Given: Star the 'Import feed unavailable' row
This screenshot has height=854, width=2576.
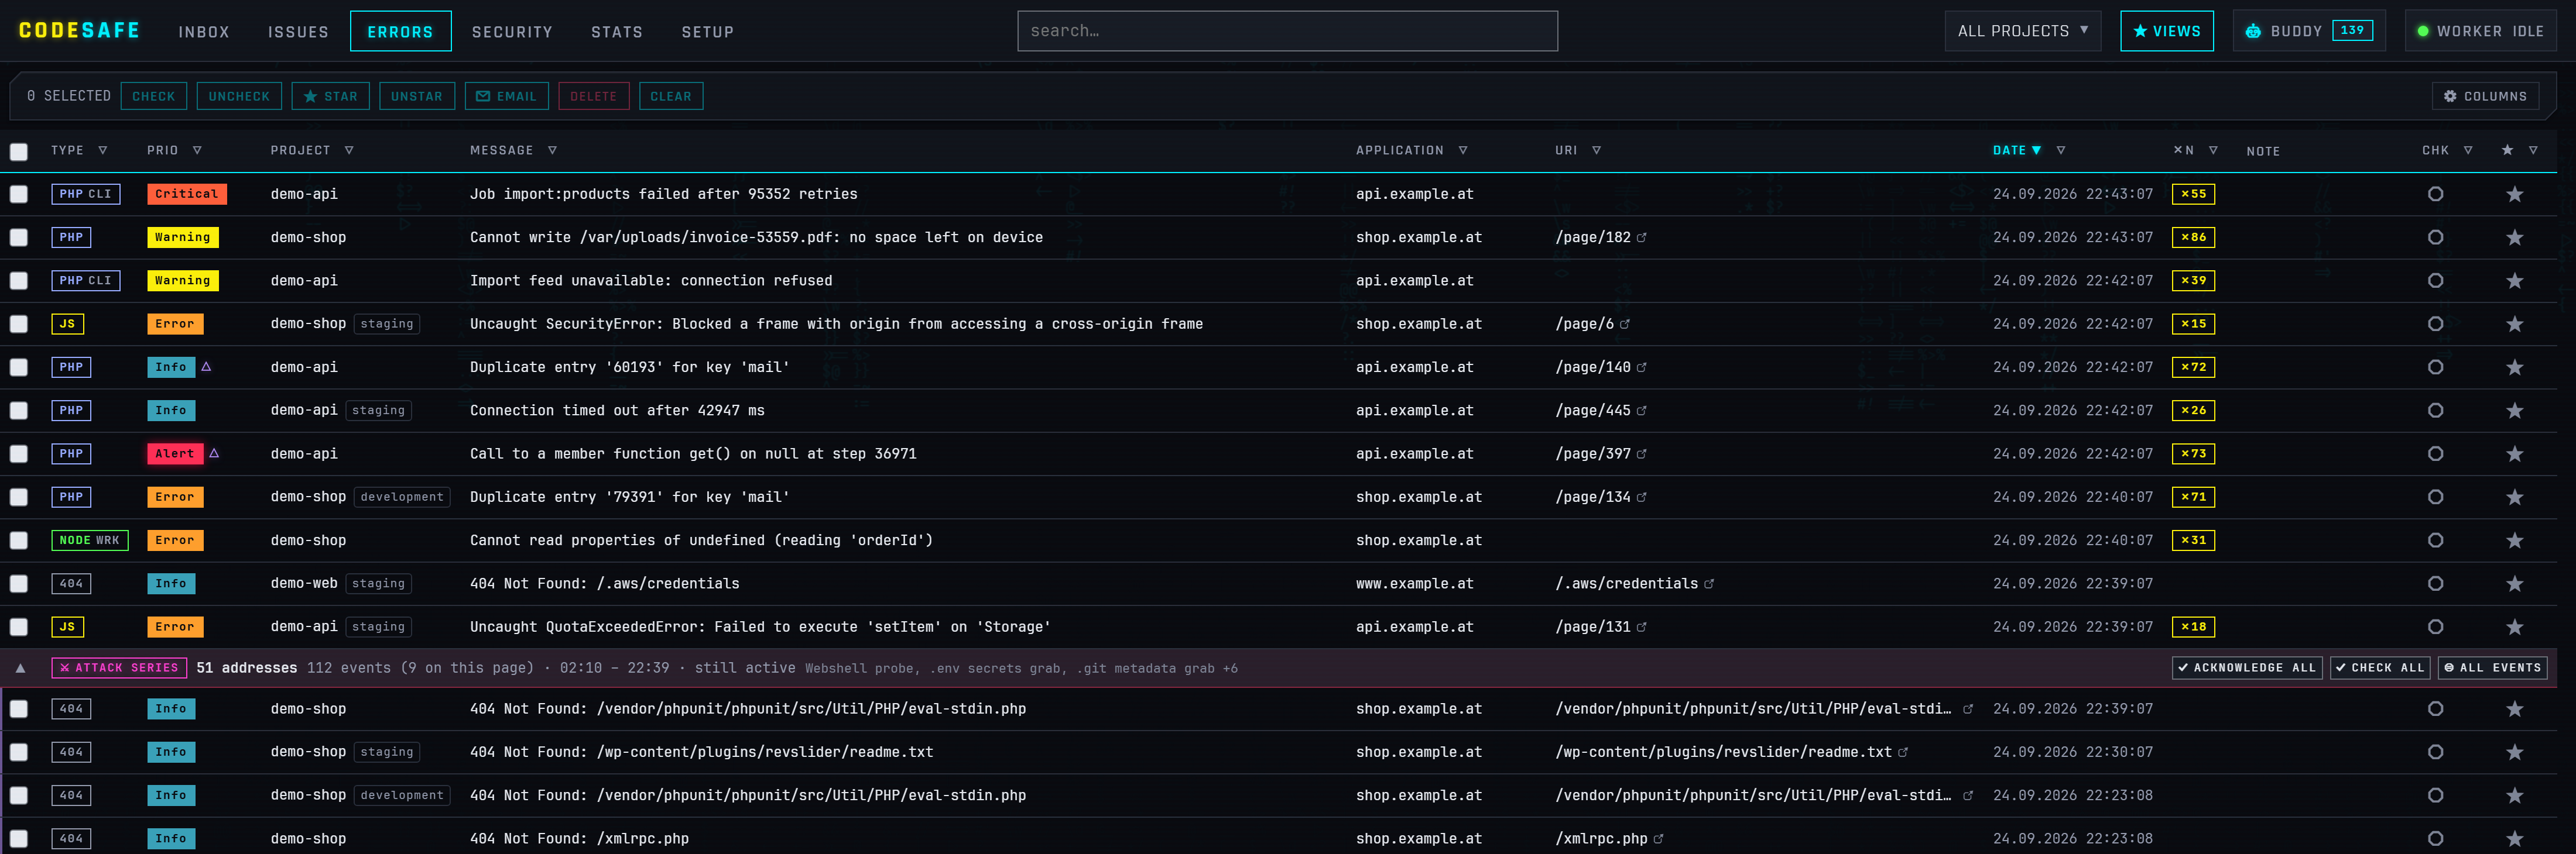Looking at the screenshot, I should [2514, 281].
